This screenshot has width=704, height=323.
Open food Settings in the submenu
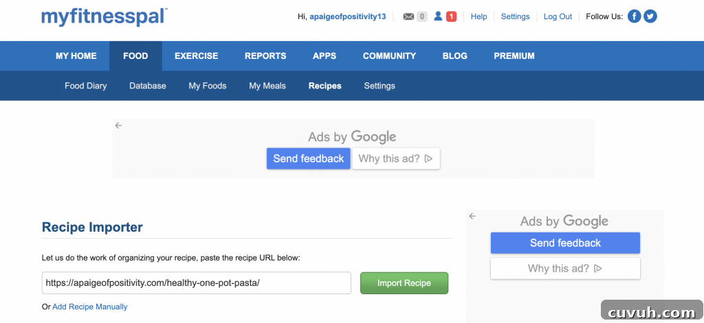coord(379,86)
